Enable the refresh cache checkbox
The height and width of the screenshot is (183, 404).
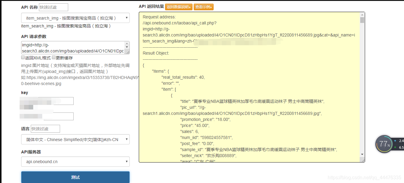tap(54, 57)
